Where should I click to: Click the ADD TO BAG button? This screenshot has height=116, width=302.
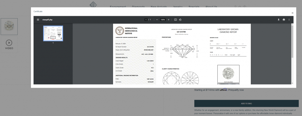tap(246, 103)
